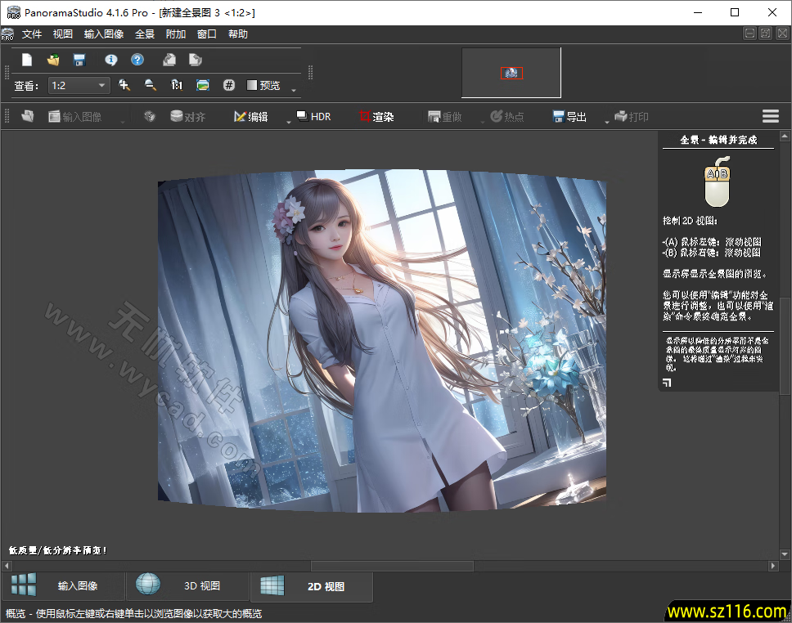Open the Help question mark icon

pos(137,60)
